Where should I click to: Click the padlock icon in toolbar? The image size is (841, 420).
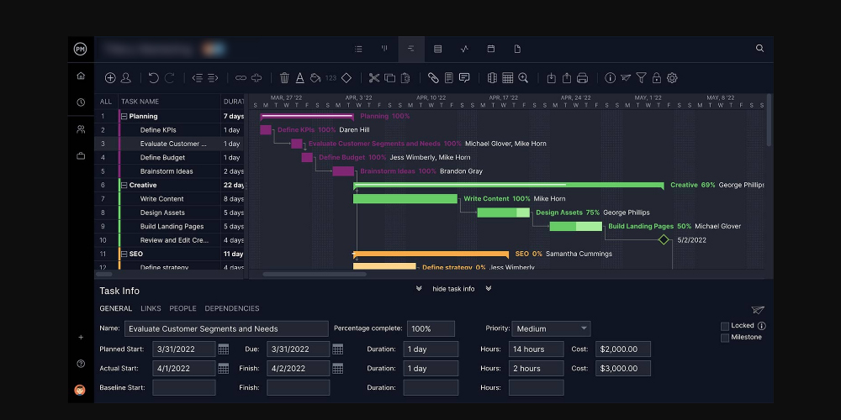(x=657, y=78)
